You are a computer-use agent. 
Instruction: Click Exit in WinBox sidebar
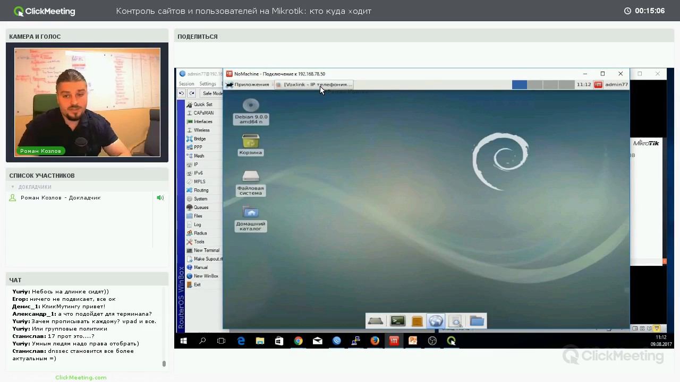coord(197,285)
